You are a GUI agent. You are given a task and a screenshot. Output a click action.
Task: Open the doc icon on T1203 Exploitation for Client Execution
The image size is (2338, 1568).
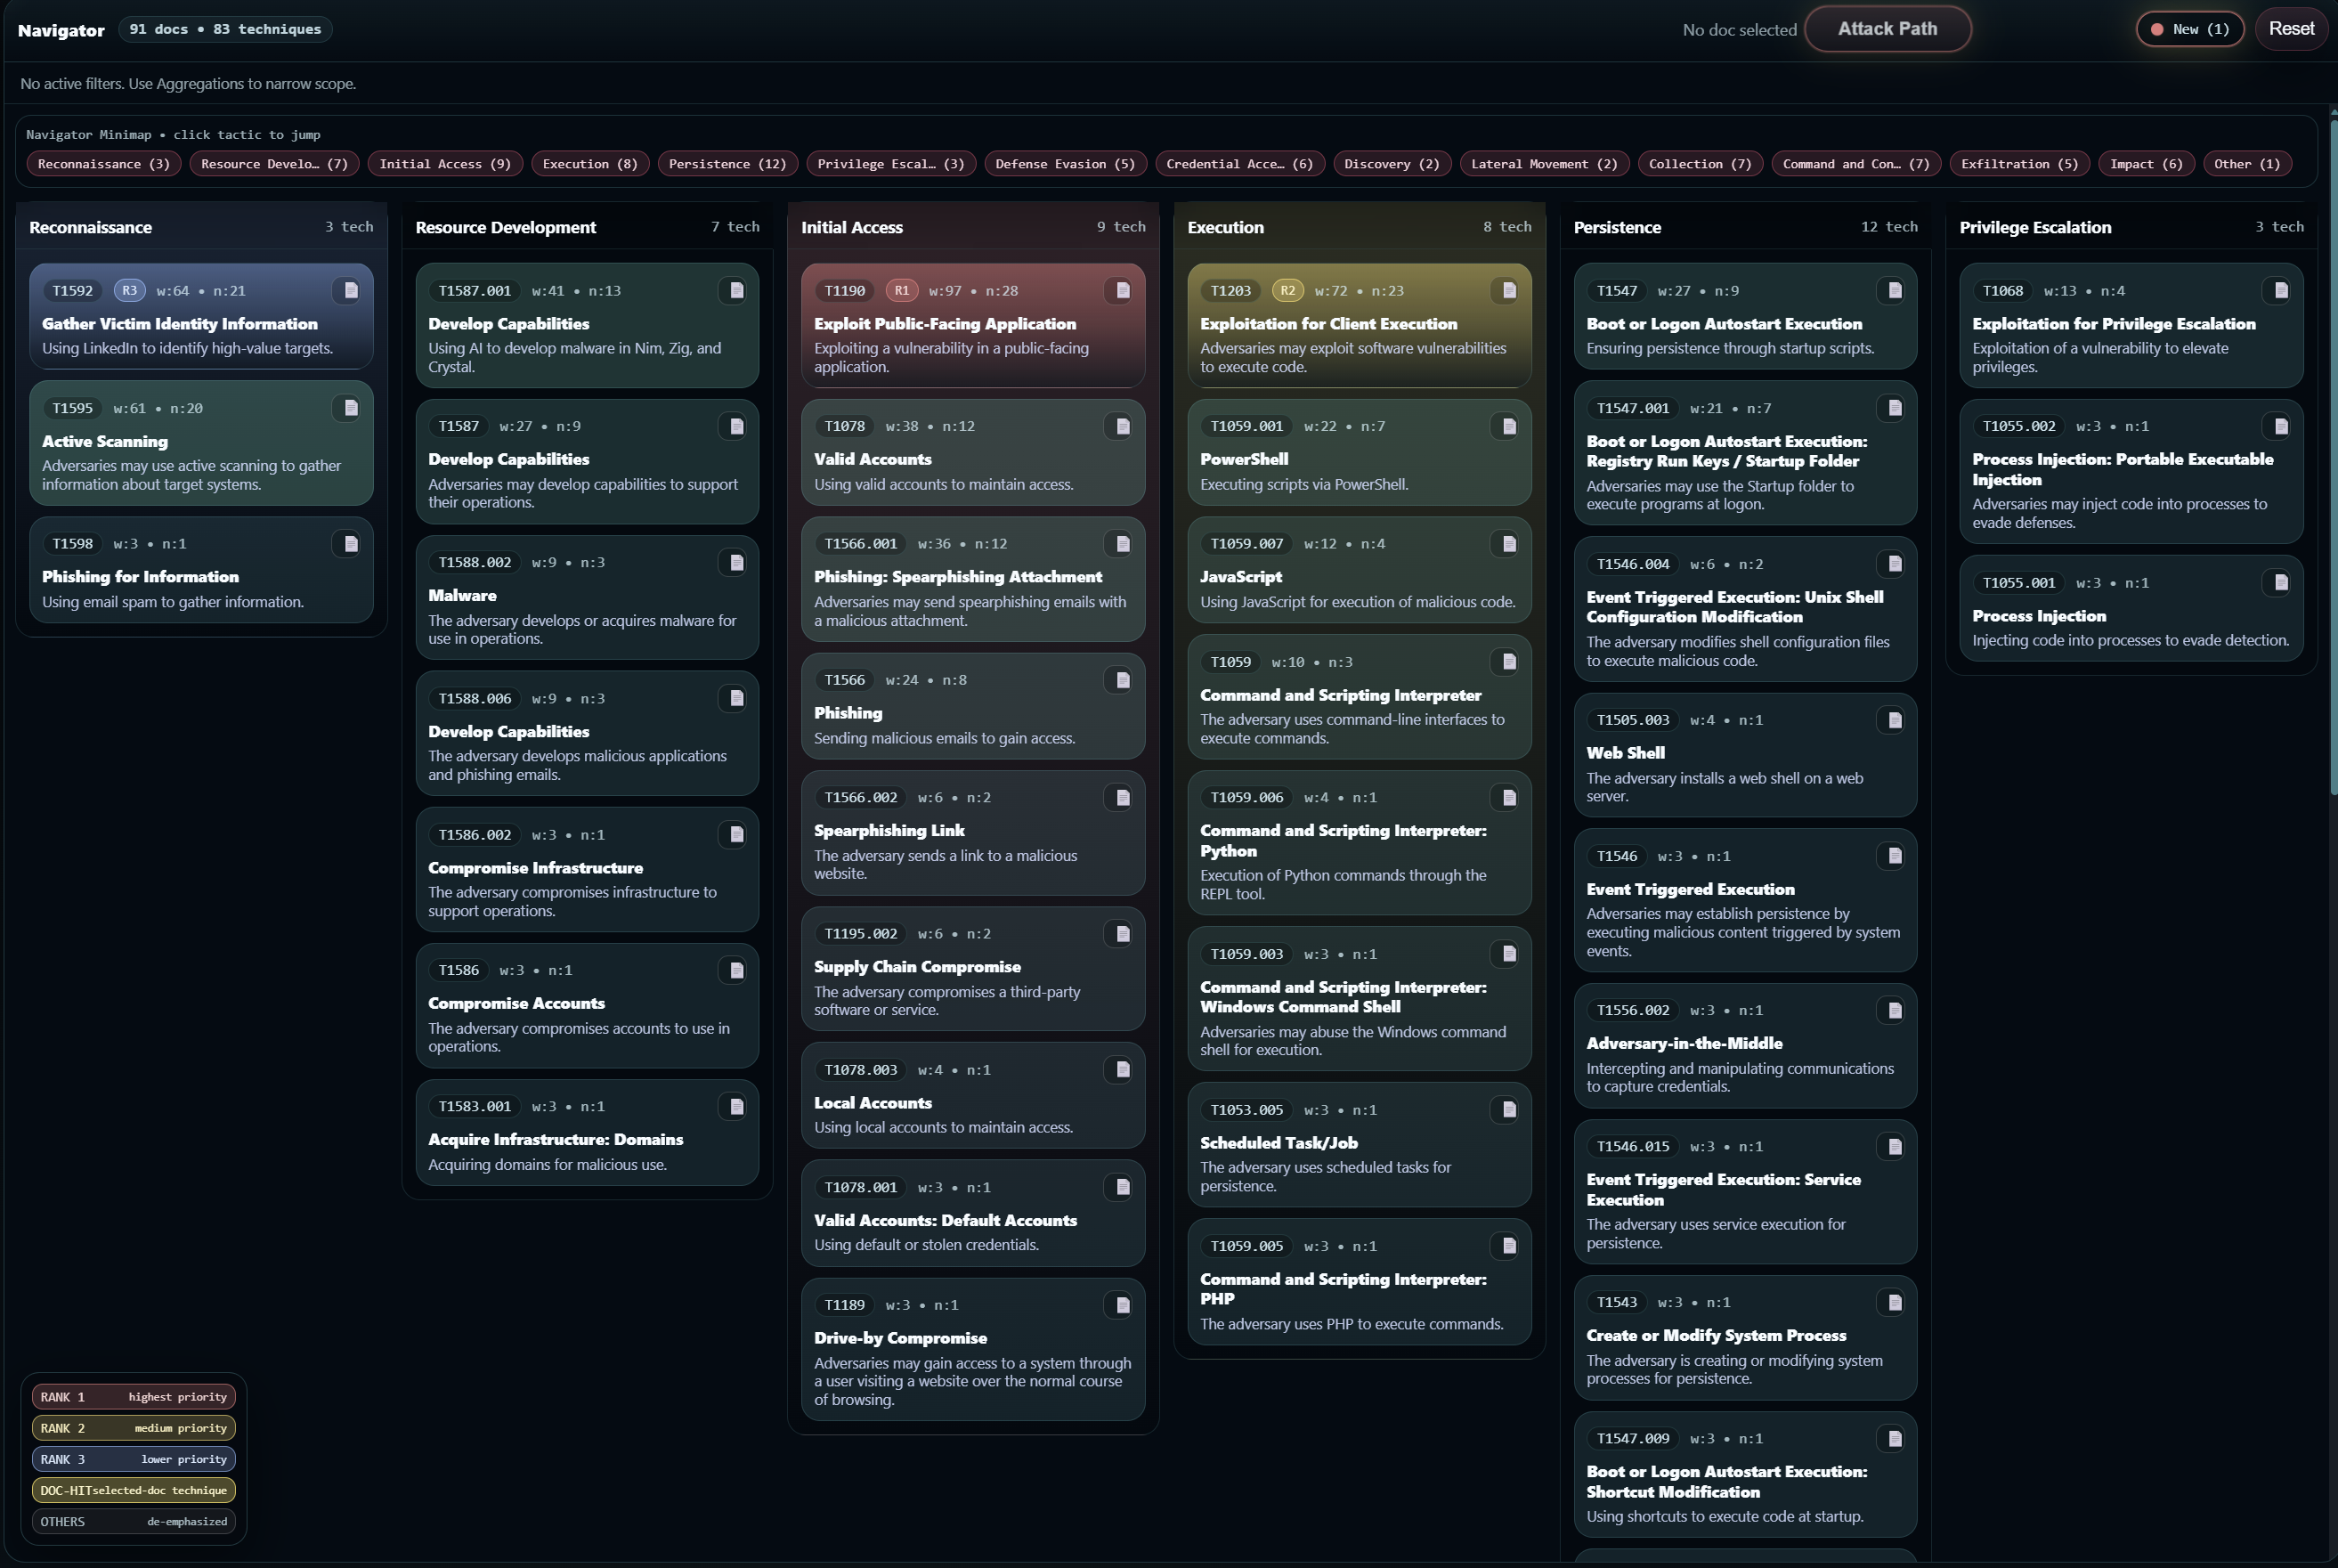(x=1507, y=290)
